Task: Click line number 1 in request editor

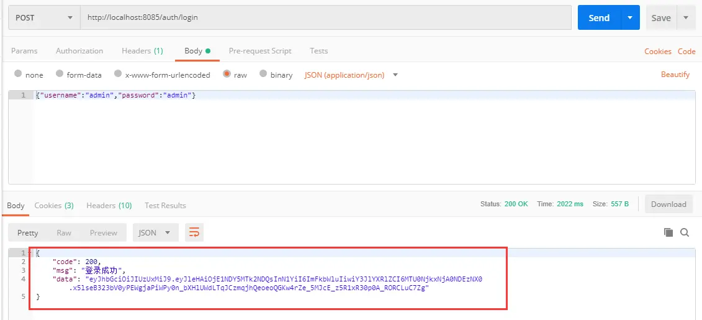Action: coord(24,96)
